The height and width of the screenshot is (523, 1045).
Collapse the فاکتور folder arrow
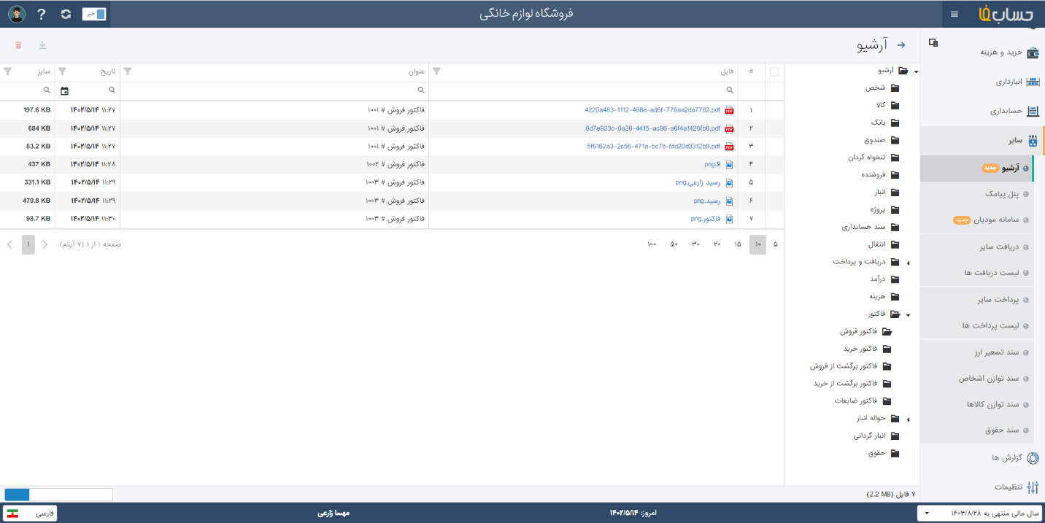(x=908, y=315)
